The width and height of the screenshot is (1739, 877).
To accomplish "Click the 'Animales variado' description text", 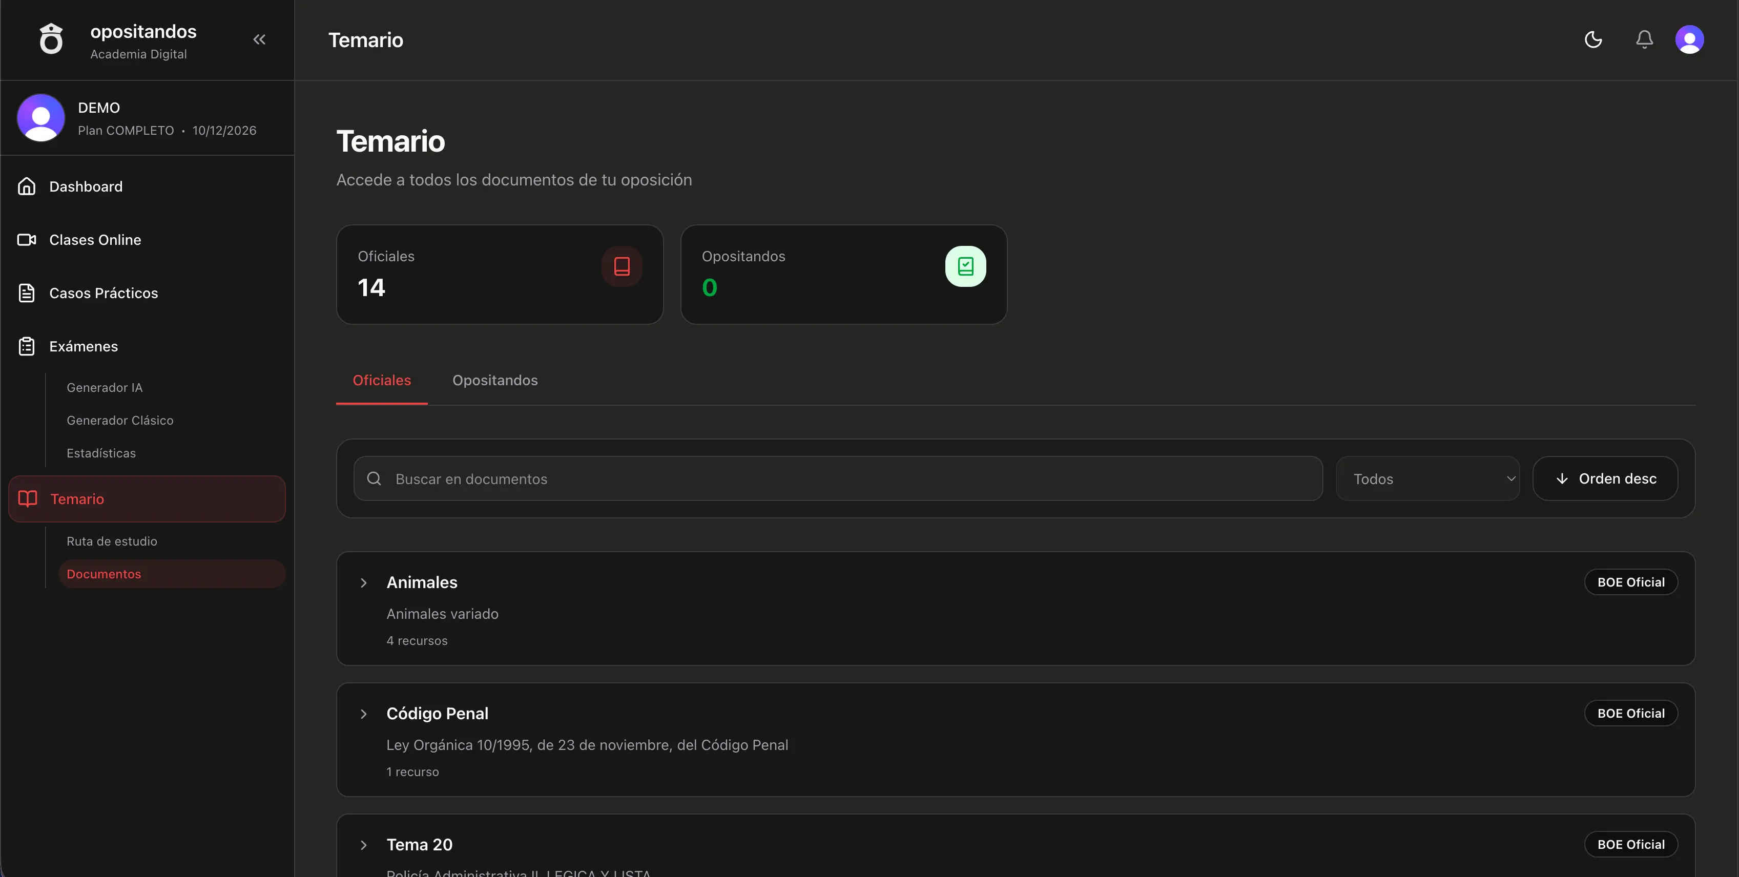I will (x=442, y=614).
